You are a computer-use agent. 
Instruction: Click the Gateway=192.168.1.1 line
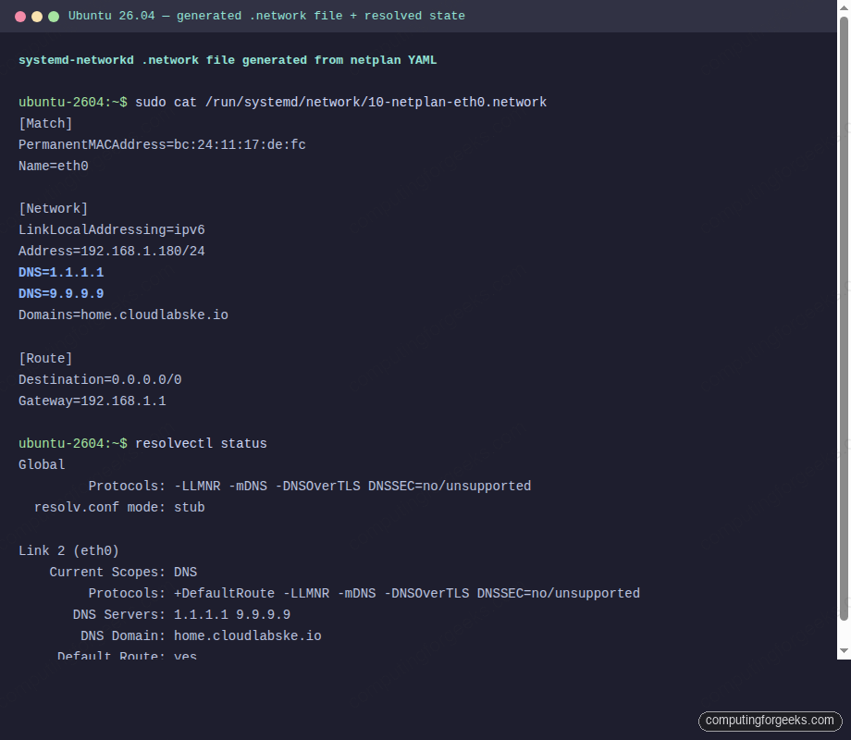click(92, 401)
